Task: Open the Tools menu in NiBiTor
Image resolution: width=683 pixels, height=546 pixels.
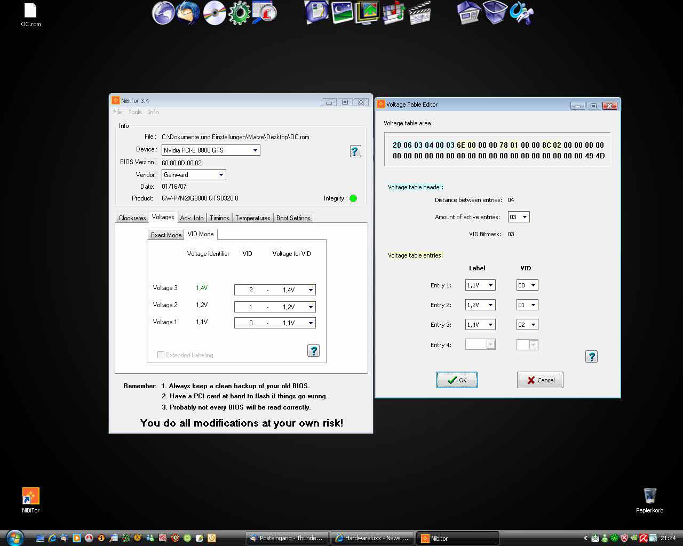Action: pos(135,112)
